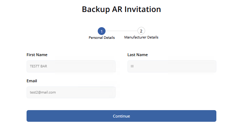Select the Personal Details step label
This screenshot has width=233, height=132.
102,38
